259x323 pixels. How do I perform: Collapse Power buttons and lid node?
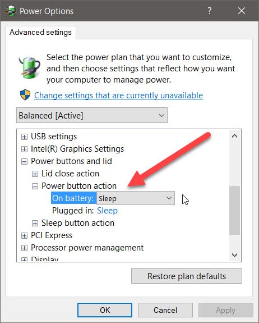[24, 161]
